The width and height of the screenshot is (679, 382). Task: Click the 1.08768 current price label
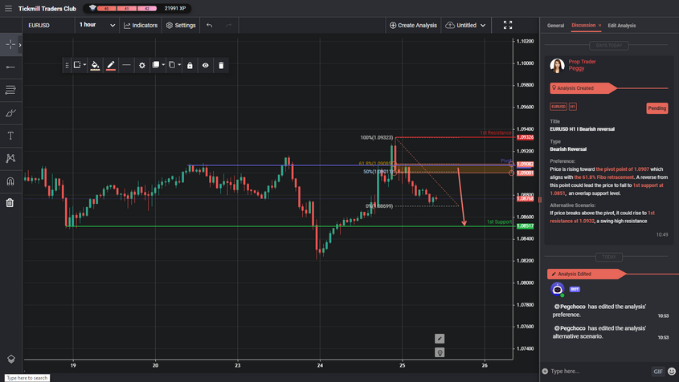click(525, 198)
